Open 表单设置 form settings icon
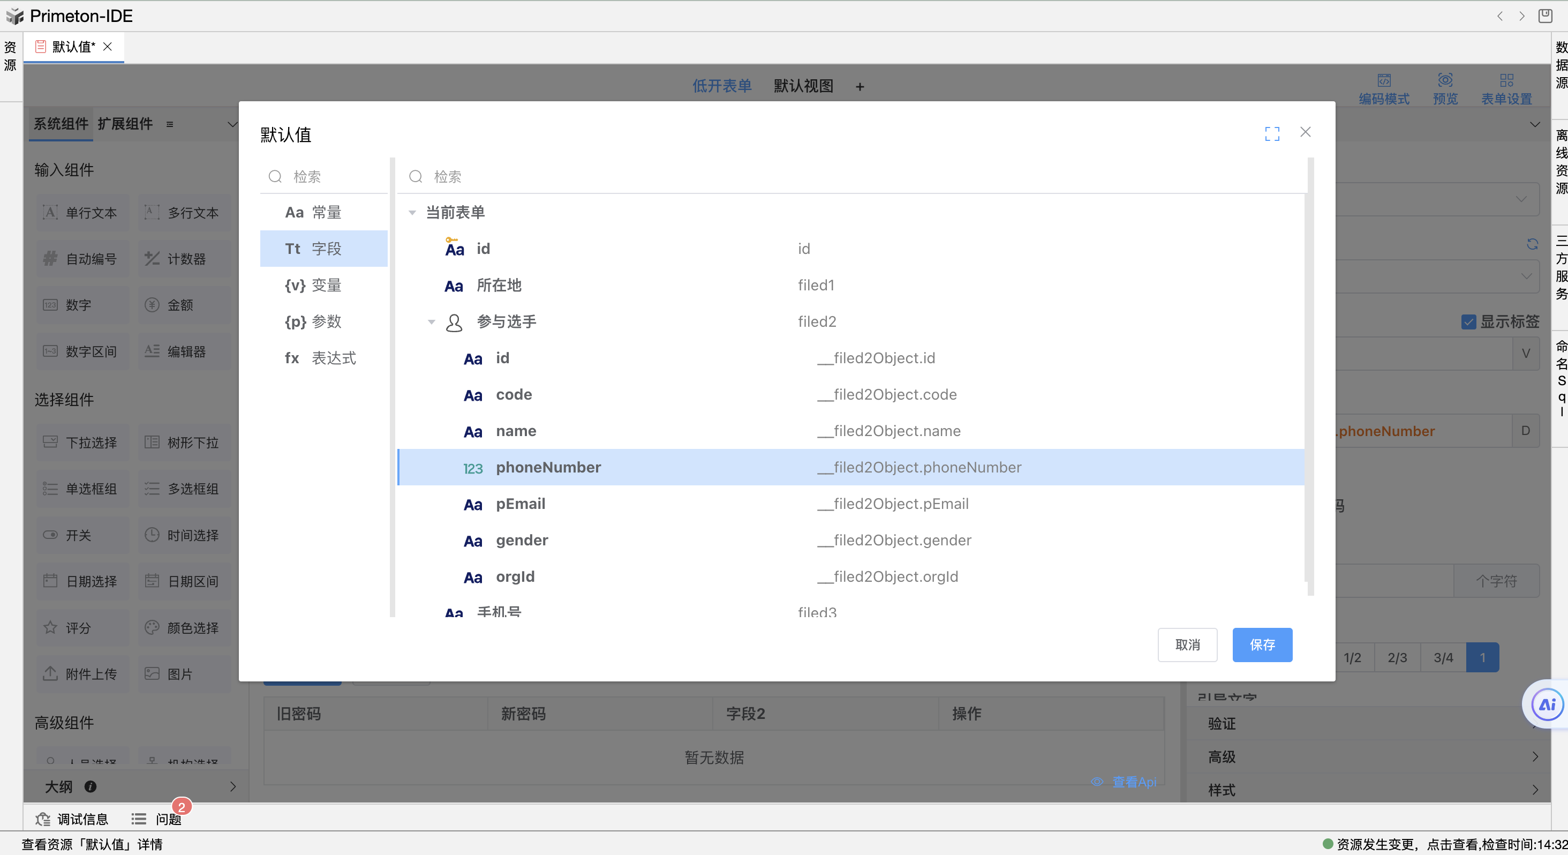 [x=1506, y=81]
